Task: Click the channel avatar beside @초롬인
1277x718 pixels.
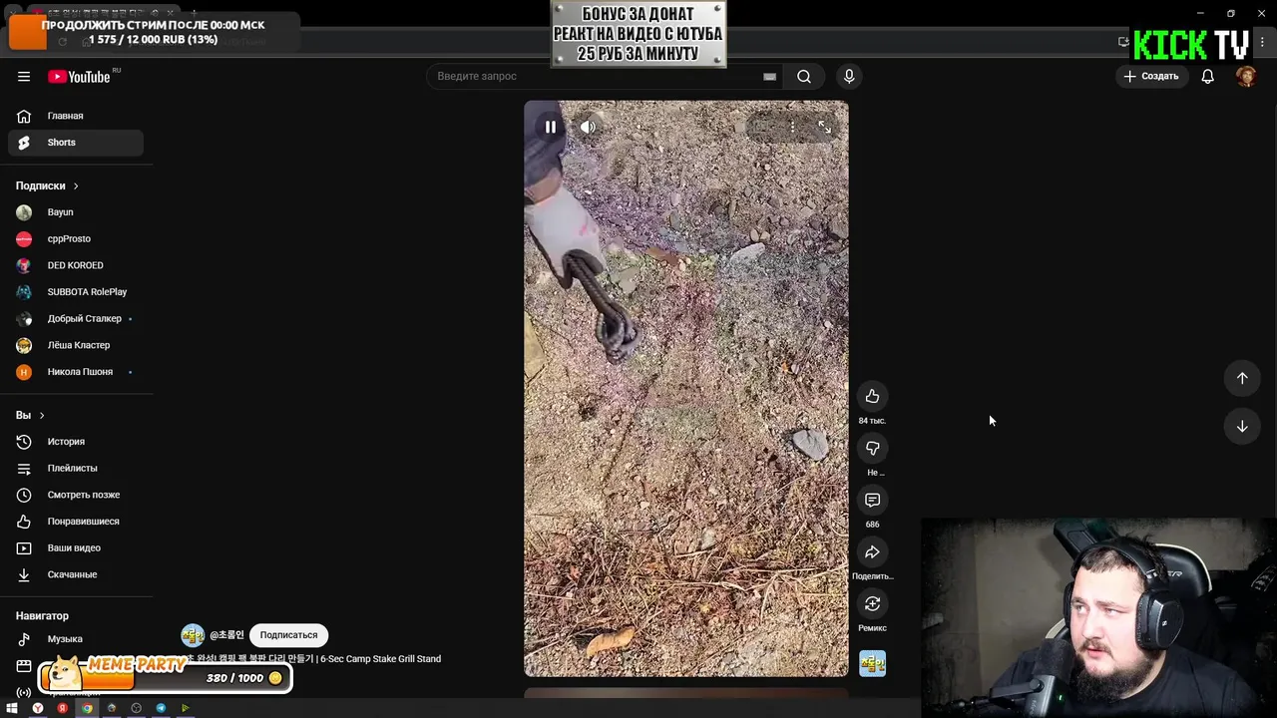Action: point(193,635)
